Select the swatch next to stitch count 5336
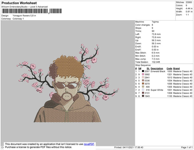Viewport: 194px width, 150px height. (x=143, y=80)
